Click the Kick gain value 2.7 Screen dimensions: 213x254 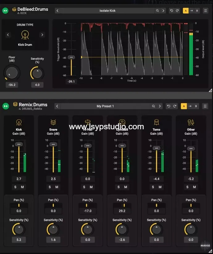click(19, 179)
